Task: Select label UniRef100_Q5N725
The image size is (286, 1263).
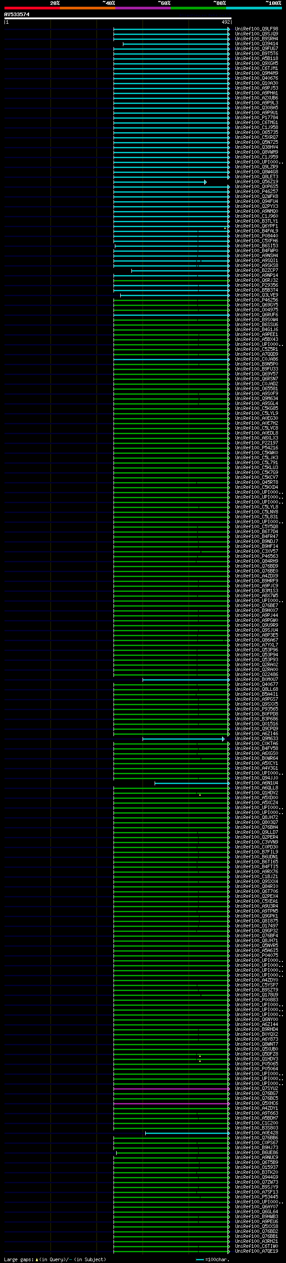Action: pos(257,142)
